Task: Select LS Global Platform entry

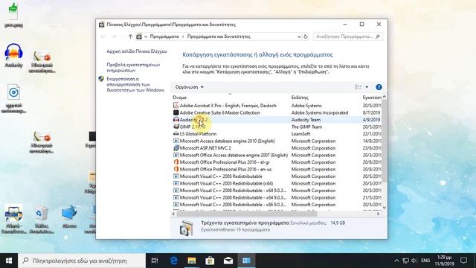Action: coord(198,134)
